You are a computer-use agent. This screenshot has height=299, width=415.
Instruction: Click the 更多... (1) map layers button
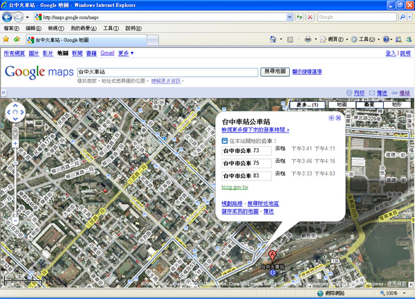click(307, 105)
